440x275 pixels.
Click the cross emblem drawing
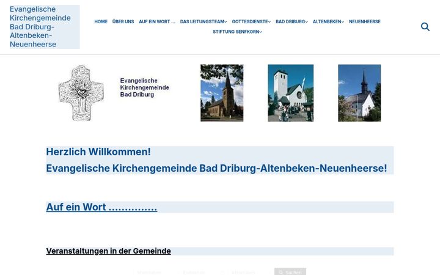(x=81, y=93)
